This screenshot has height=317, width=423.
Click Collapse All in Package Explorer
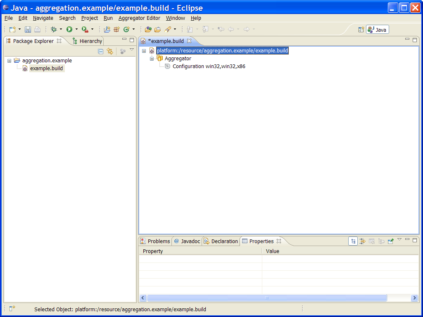click(x=101, y=52)
